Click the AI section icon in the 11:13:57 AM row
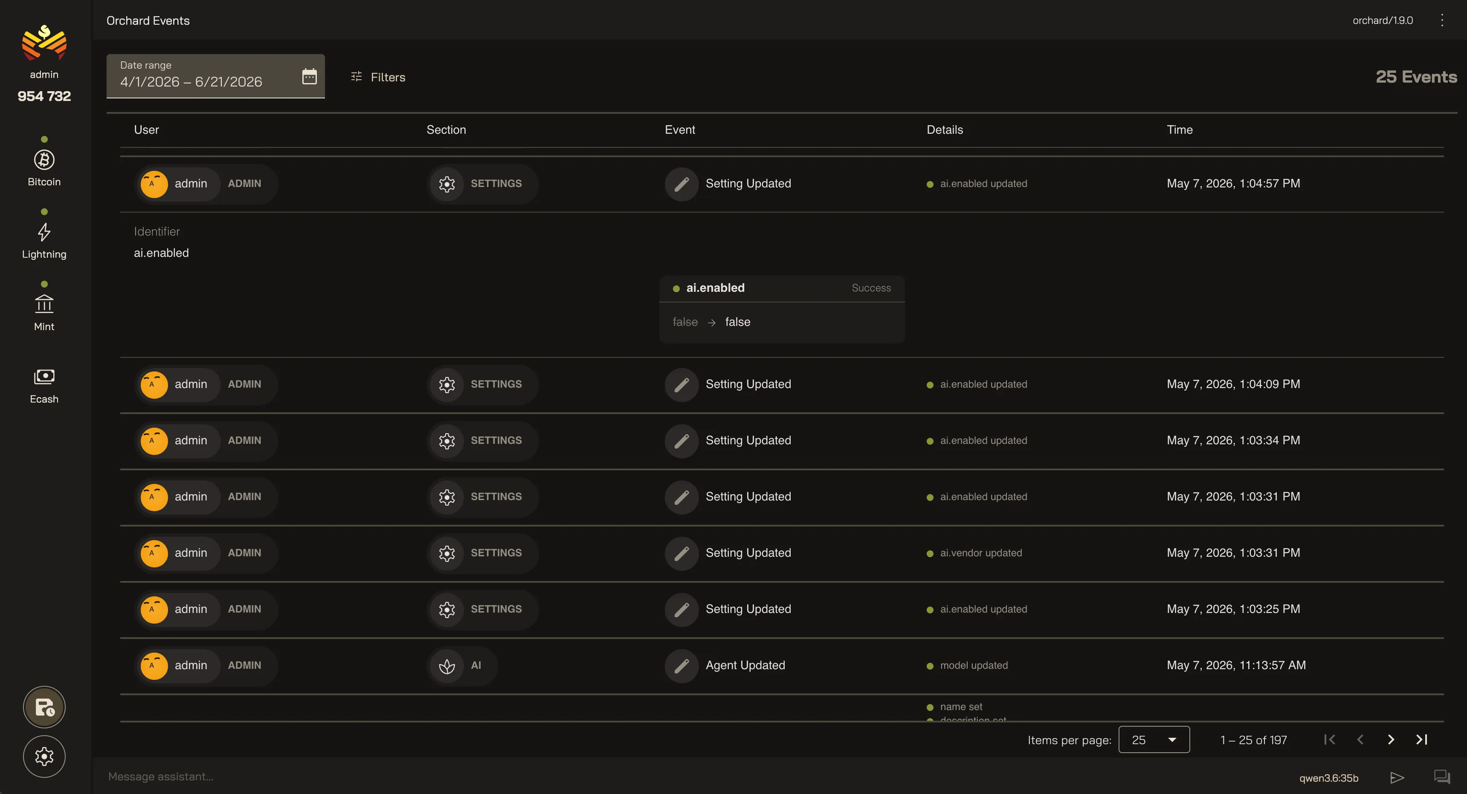 pos(447,665)
